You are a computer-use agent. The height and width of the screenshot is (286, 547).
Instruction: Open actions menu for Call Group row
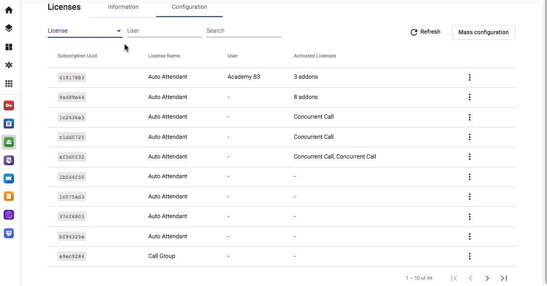coord(470,256)
